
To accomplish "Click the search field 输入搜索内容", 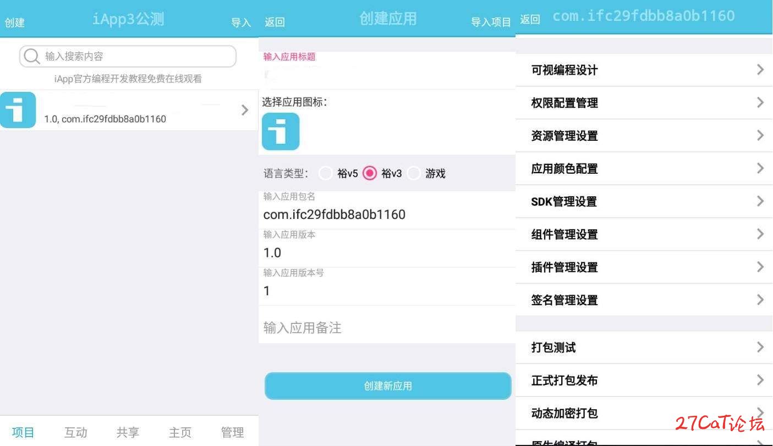I will point(128,56).
